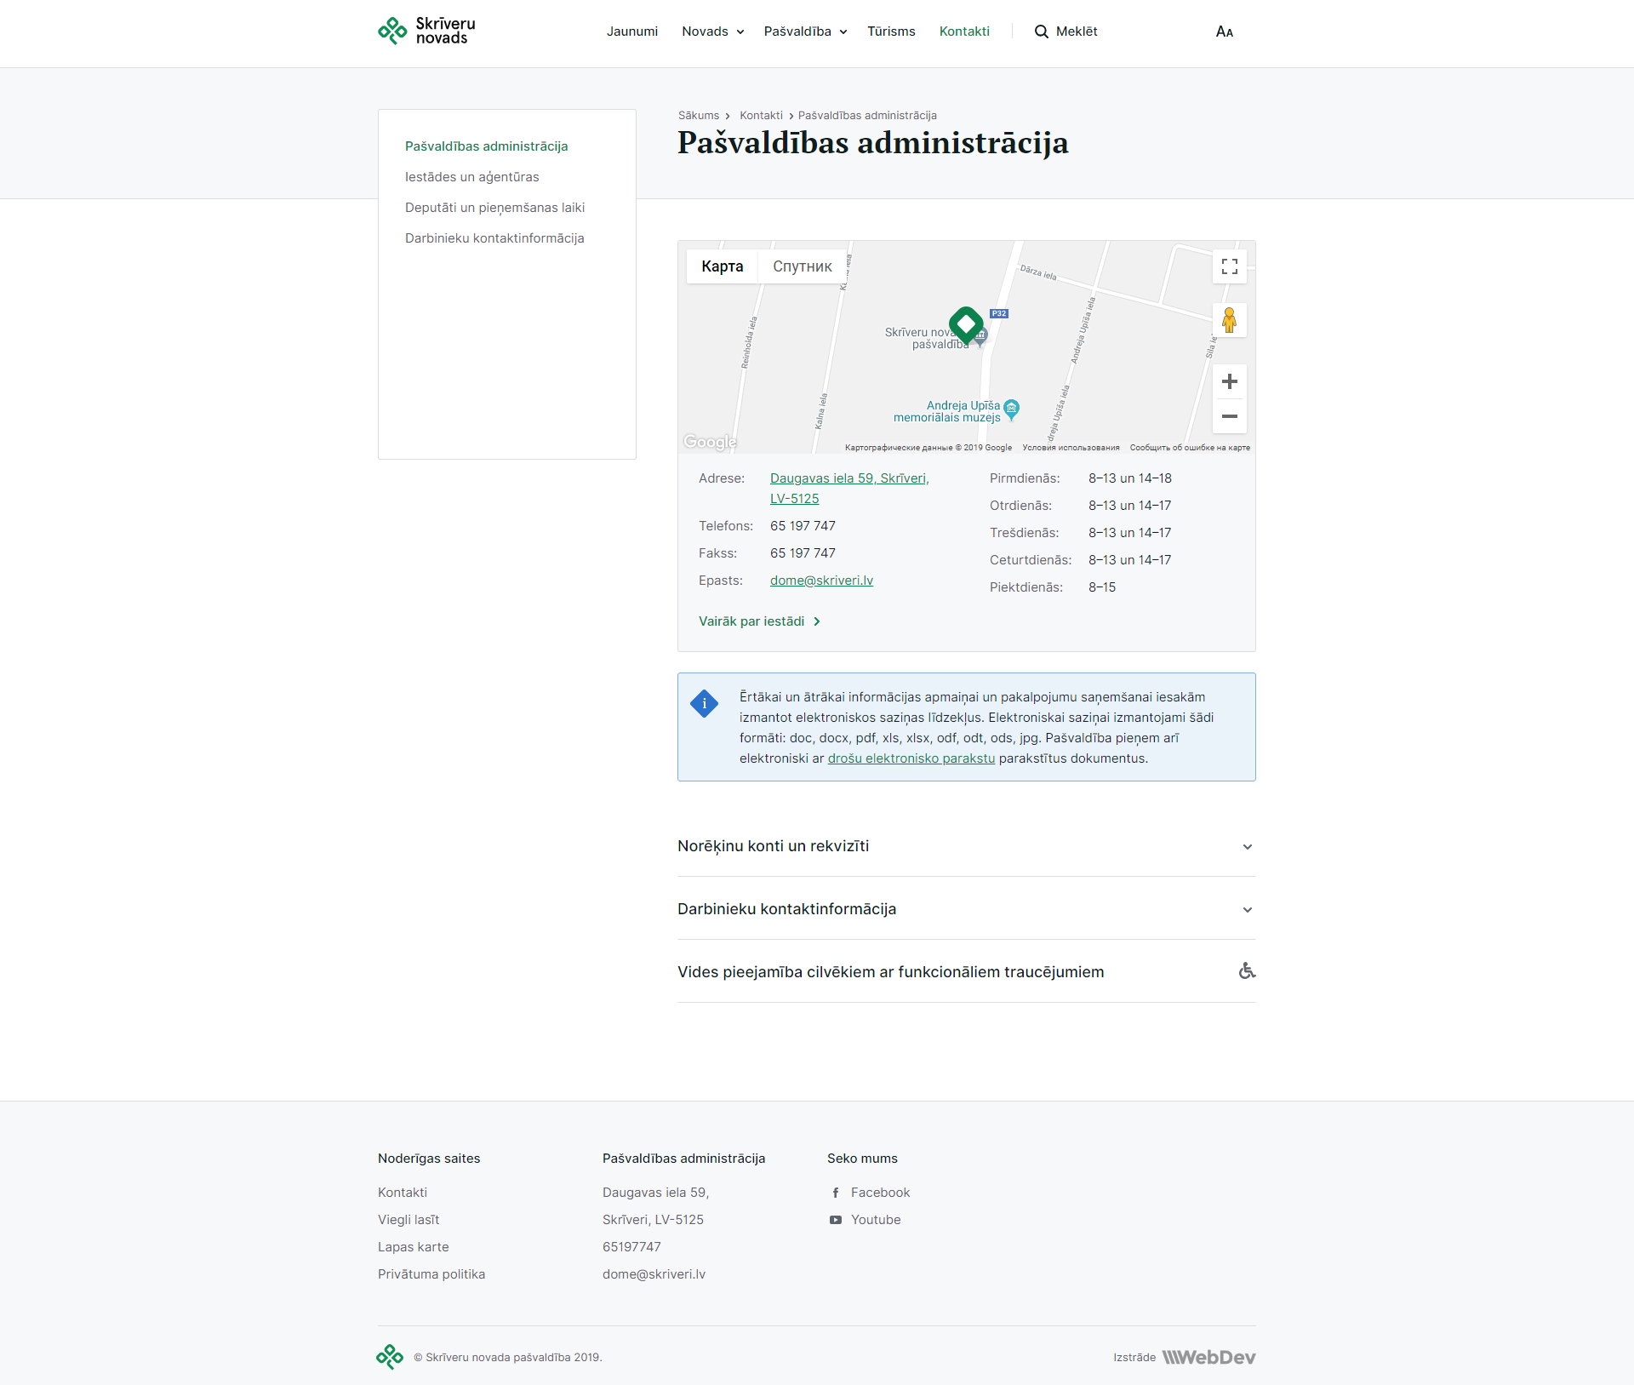Viewport: 1634px width, 1385px height.
Task: Click the dome@skriveri.lv email link
Action: click(821, 581)
